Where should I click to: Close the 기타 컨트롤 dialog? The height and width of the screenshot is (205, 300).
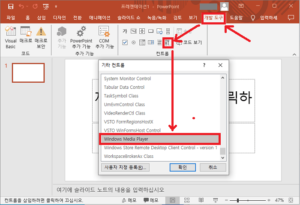coord(220,65)
